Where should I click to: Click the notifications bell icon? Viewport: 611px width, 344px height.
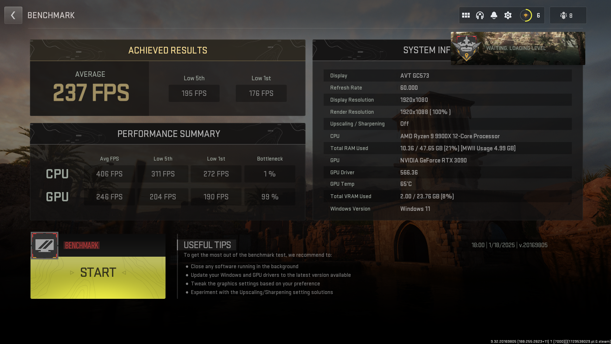click(x=494, y=15)
